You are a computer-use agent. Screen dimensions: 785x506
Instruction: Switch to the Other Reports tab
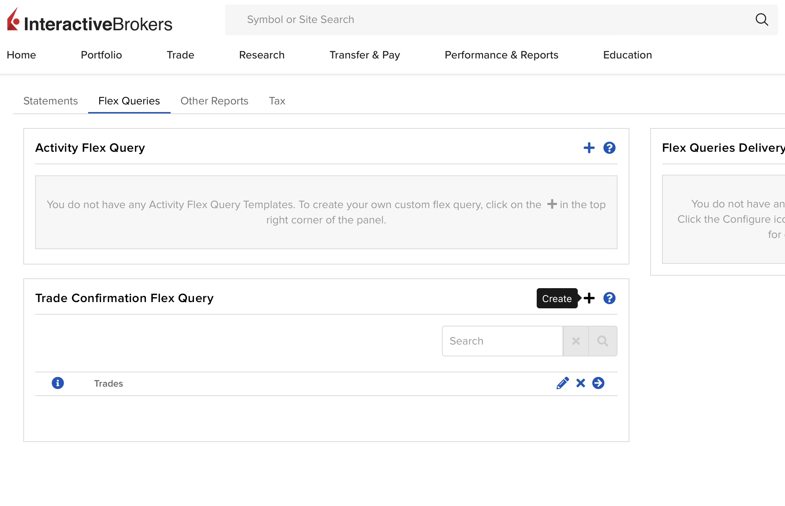214,101
